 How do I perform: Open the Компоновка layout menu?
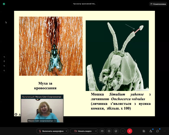pyautogui.click(x=158, y=4)
